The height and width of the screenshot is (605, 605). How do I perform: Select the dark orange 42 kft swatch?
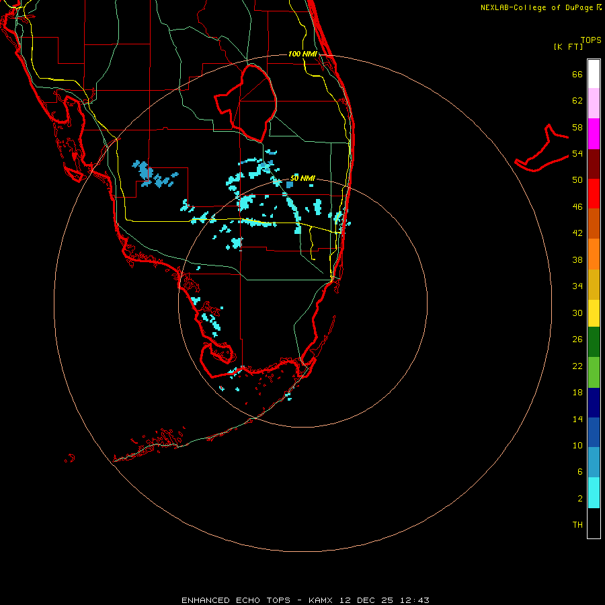(x=594, y=224)
